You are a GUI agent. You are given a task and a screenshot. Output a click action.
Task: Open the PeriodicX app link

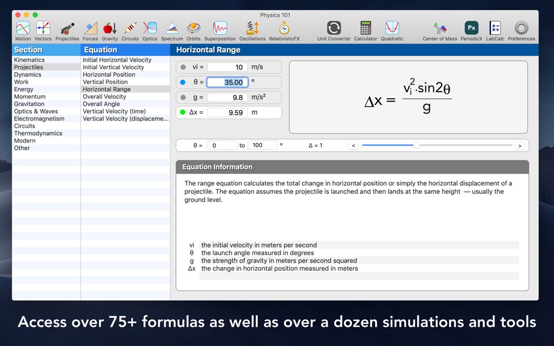[471, 31]
